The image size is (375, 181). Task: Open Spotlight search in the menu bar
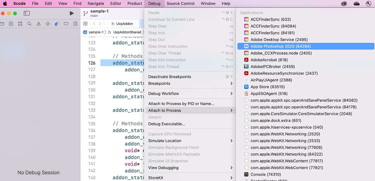point(369,3)
